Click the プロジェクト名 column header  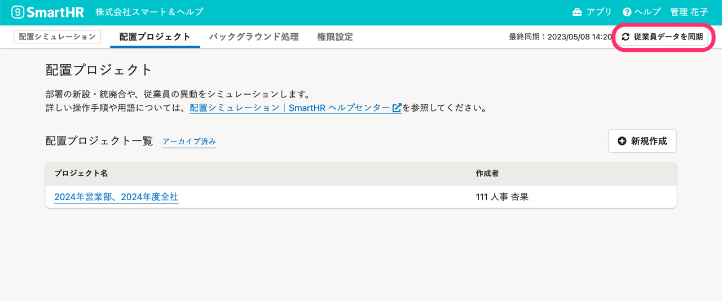81,174
